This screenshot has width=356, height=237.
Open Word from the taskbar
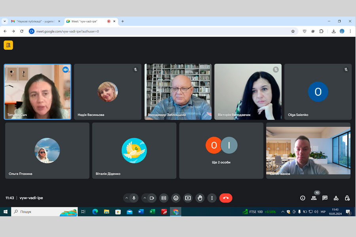[141, 212]
